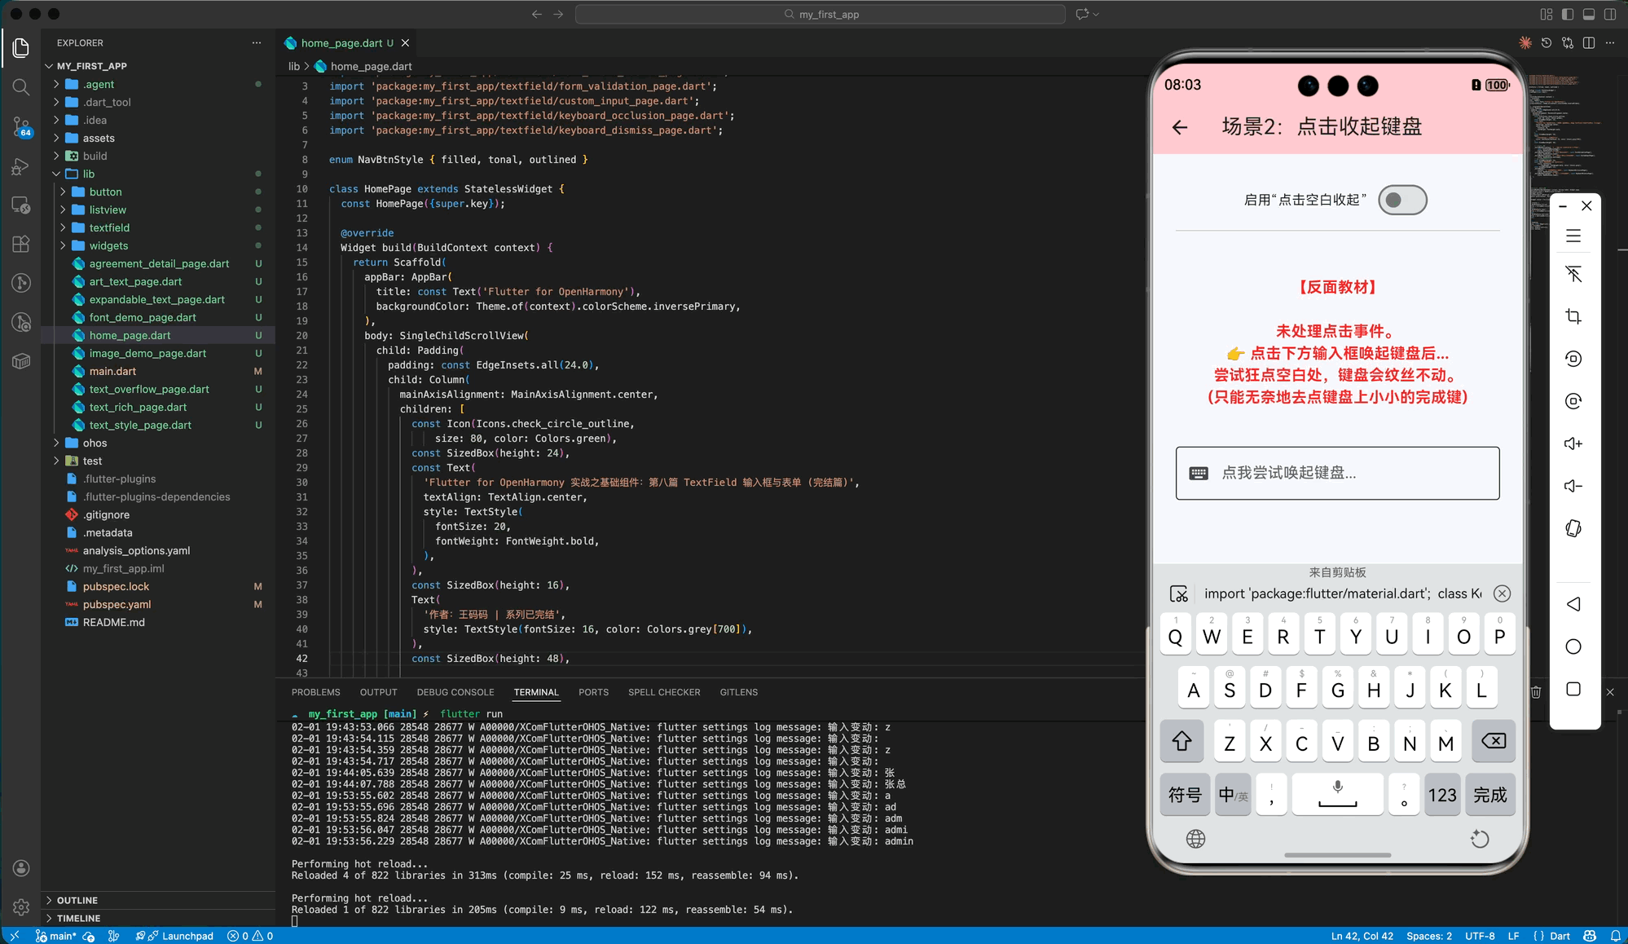Image resolution: width=1628 pixels, height=944 pixels.
Task: Switch to the DEBUG CONSOLE tab
Action: coord(455,692)
